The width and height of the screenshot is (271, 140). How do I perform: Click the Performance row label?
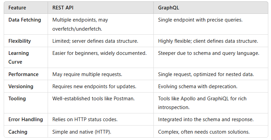tap(23, 74)
